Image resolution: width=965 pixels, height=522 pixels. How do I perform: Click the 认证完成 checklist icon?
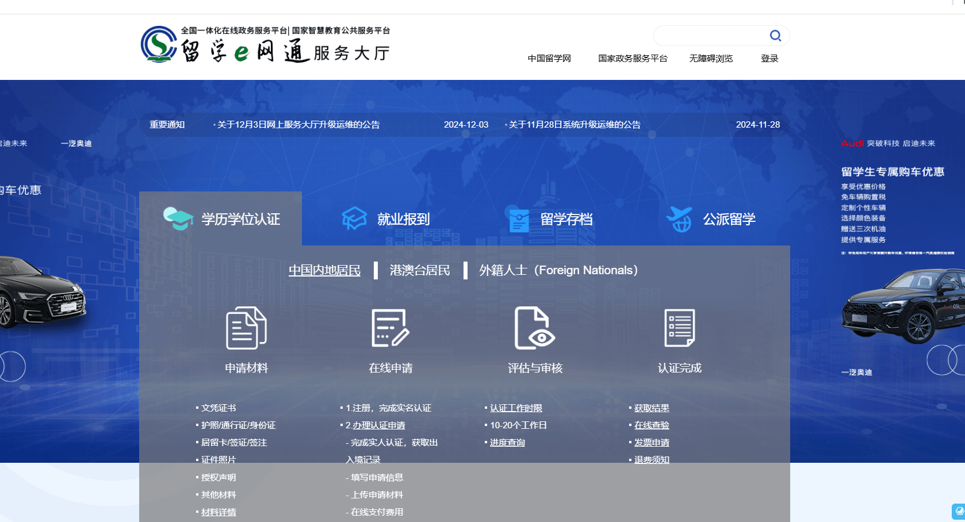679,328
